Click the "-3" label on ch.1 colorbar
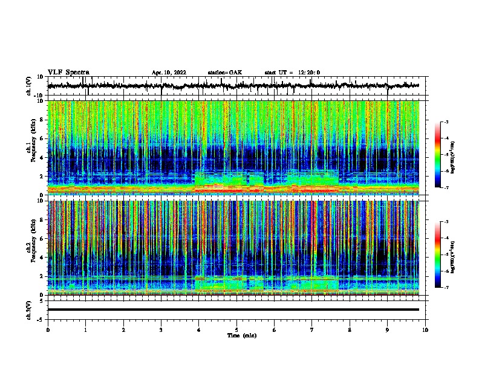479x370 pixels. 446,122
